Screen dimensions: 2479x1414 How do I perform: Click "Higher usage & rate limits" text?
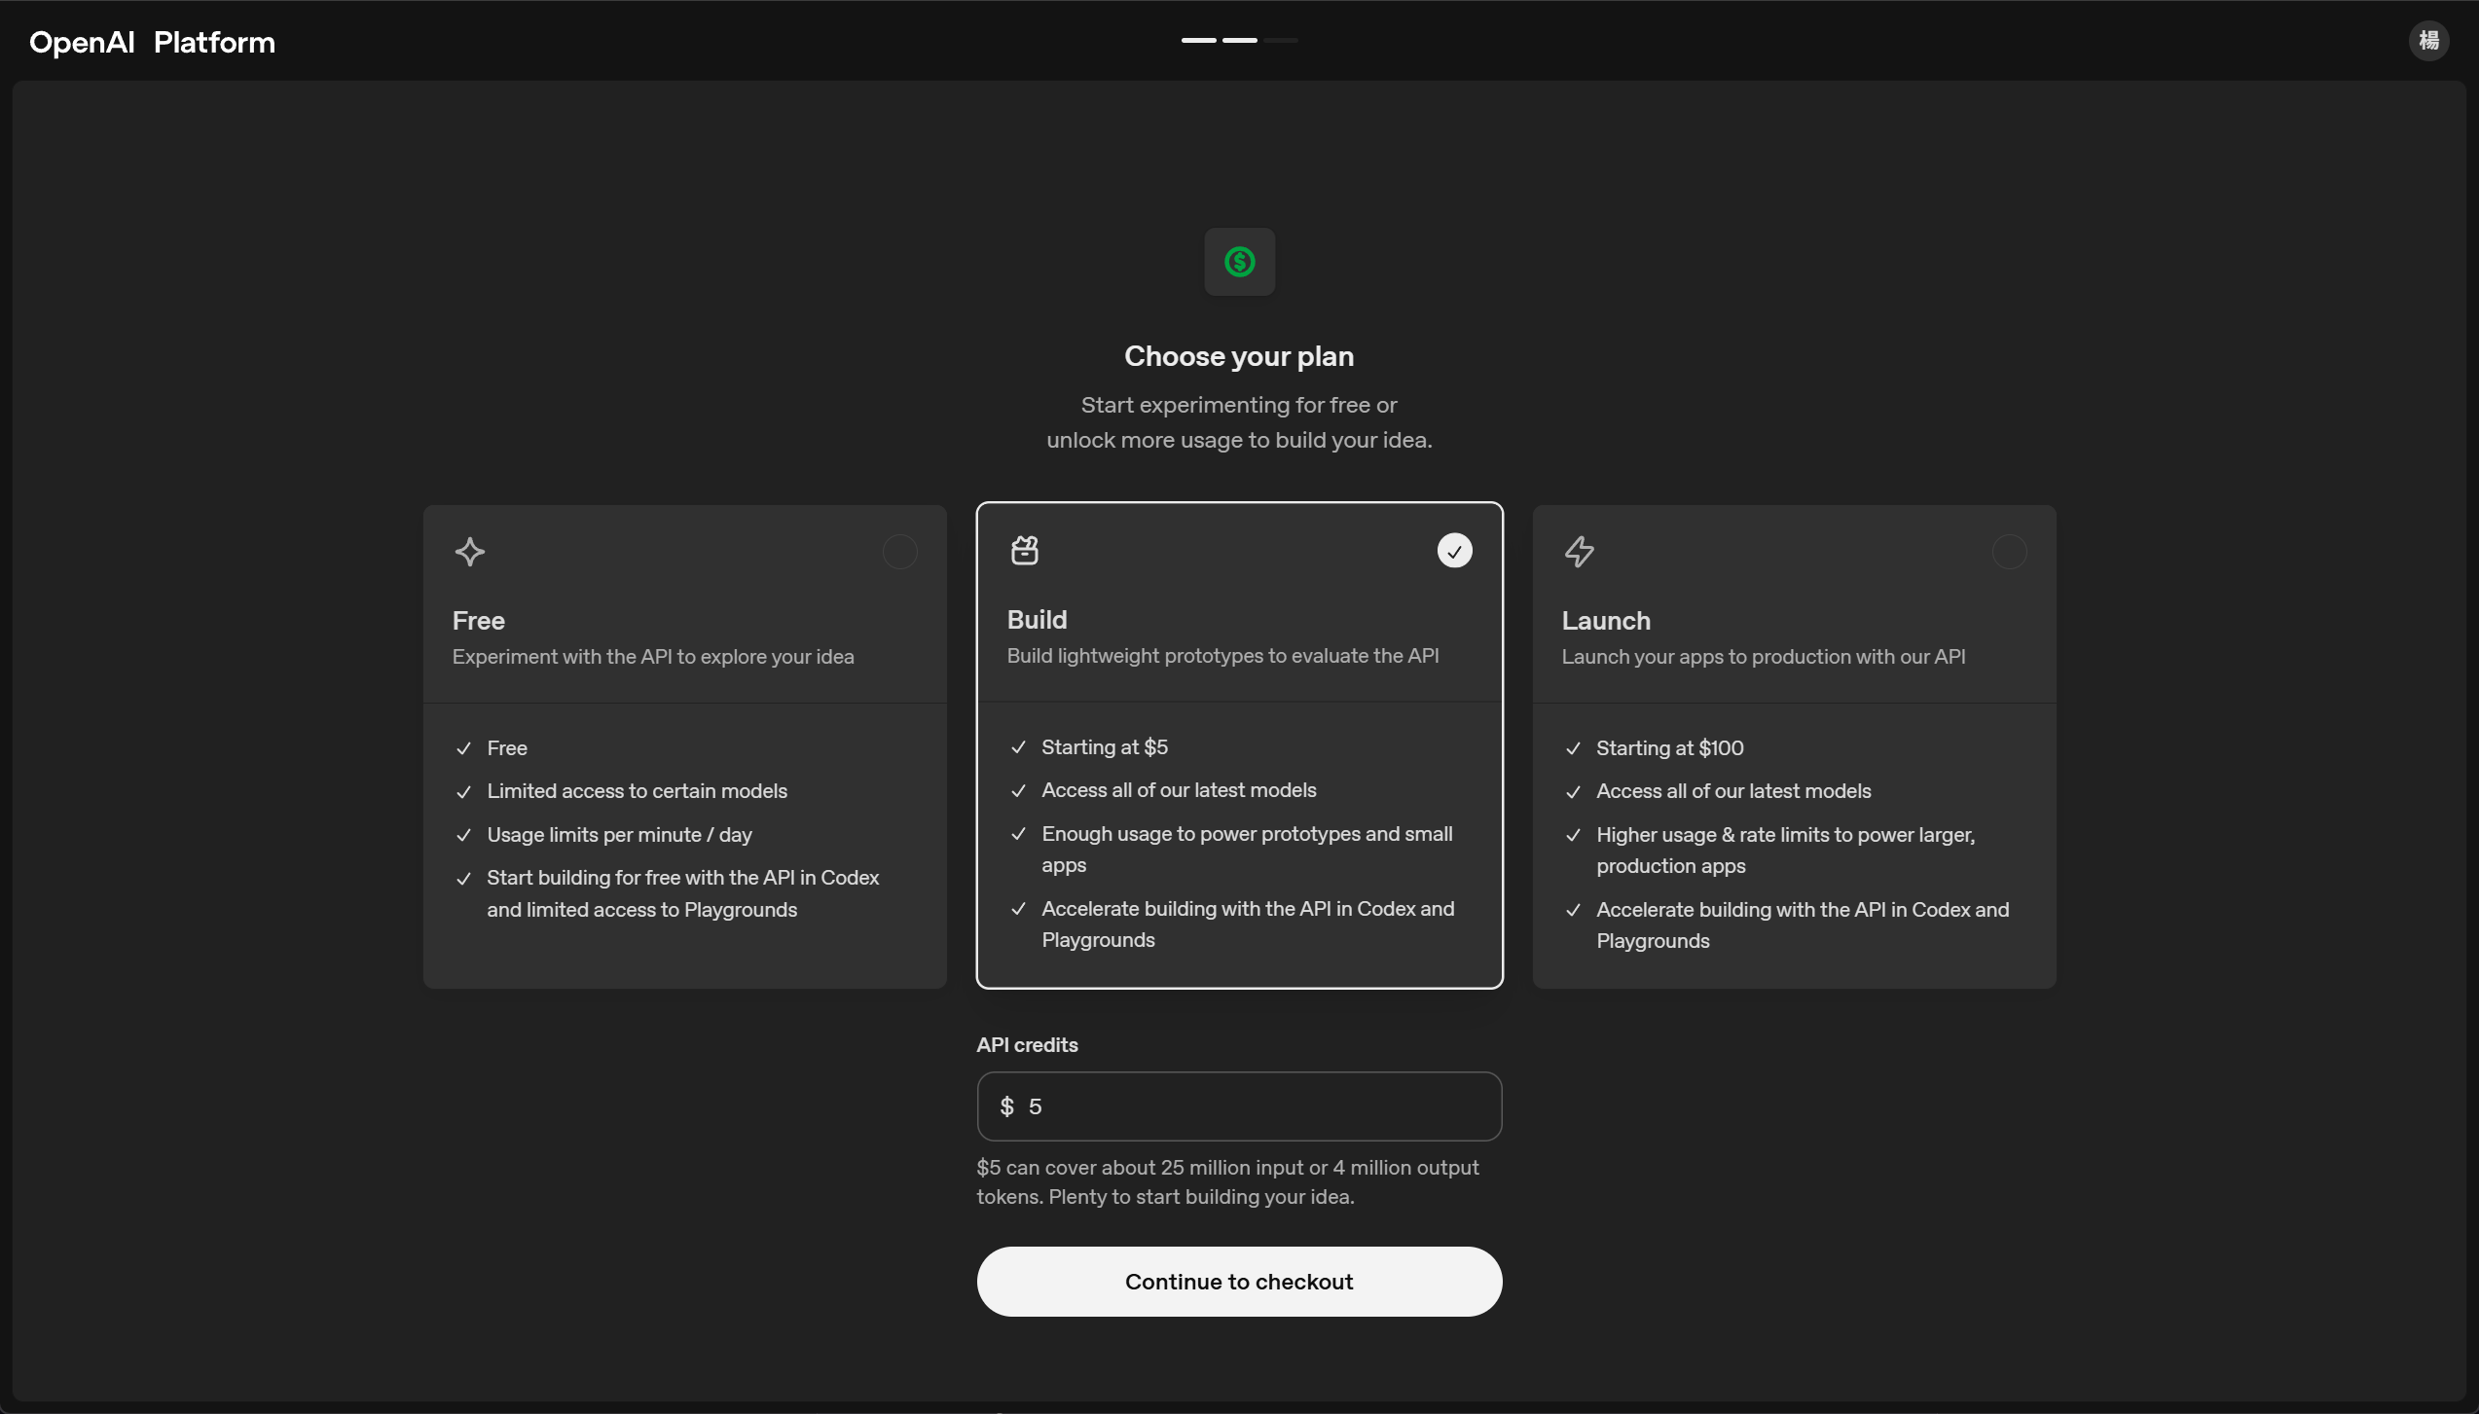point(1785,851)
